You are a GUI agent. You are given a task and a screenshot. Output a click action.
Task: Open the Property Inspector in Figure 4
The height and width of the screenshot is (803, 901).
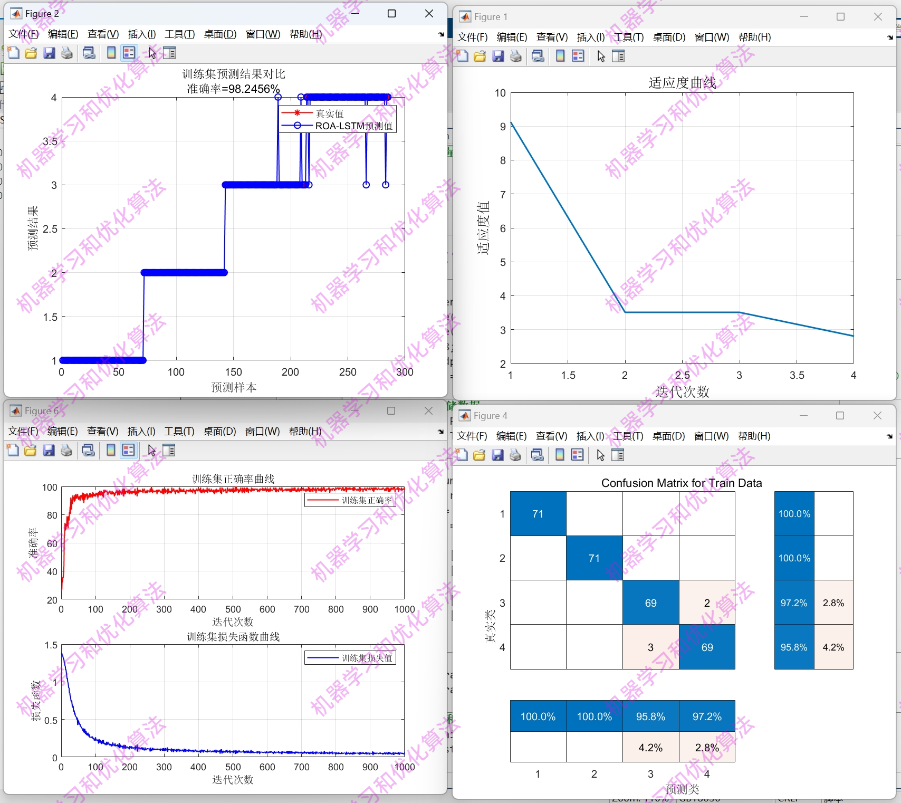pos(618,455)
